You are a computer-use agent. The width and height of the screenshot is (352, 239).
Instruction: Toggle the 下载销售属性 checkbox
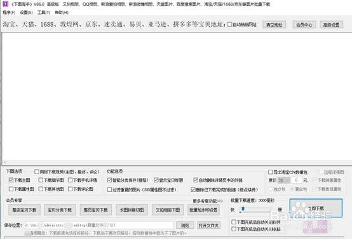(315, 180)
